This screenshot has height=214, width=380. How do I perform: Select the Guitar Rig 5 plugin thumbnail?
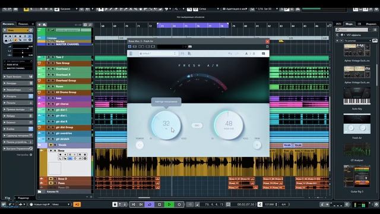tap(357, 176)
